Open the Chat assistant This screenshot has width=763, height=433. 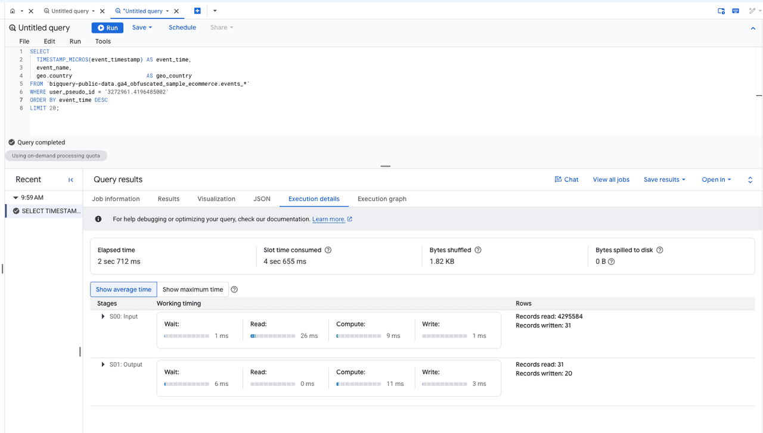[566, 179]
